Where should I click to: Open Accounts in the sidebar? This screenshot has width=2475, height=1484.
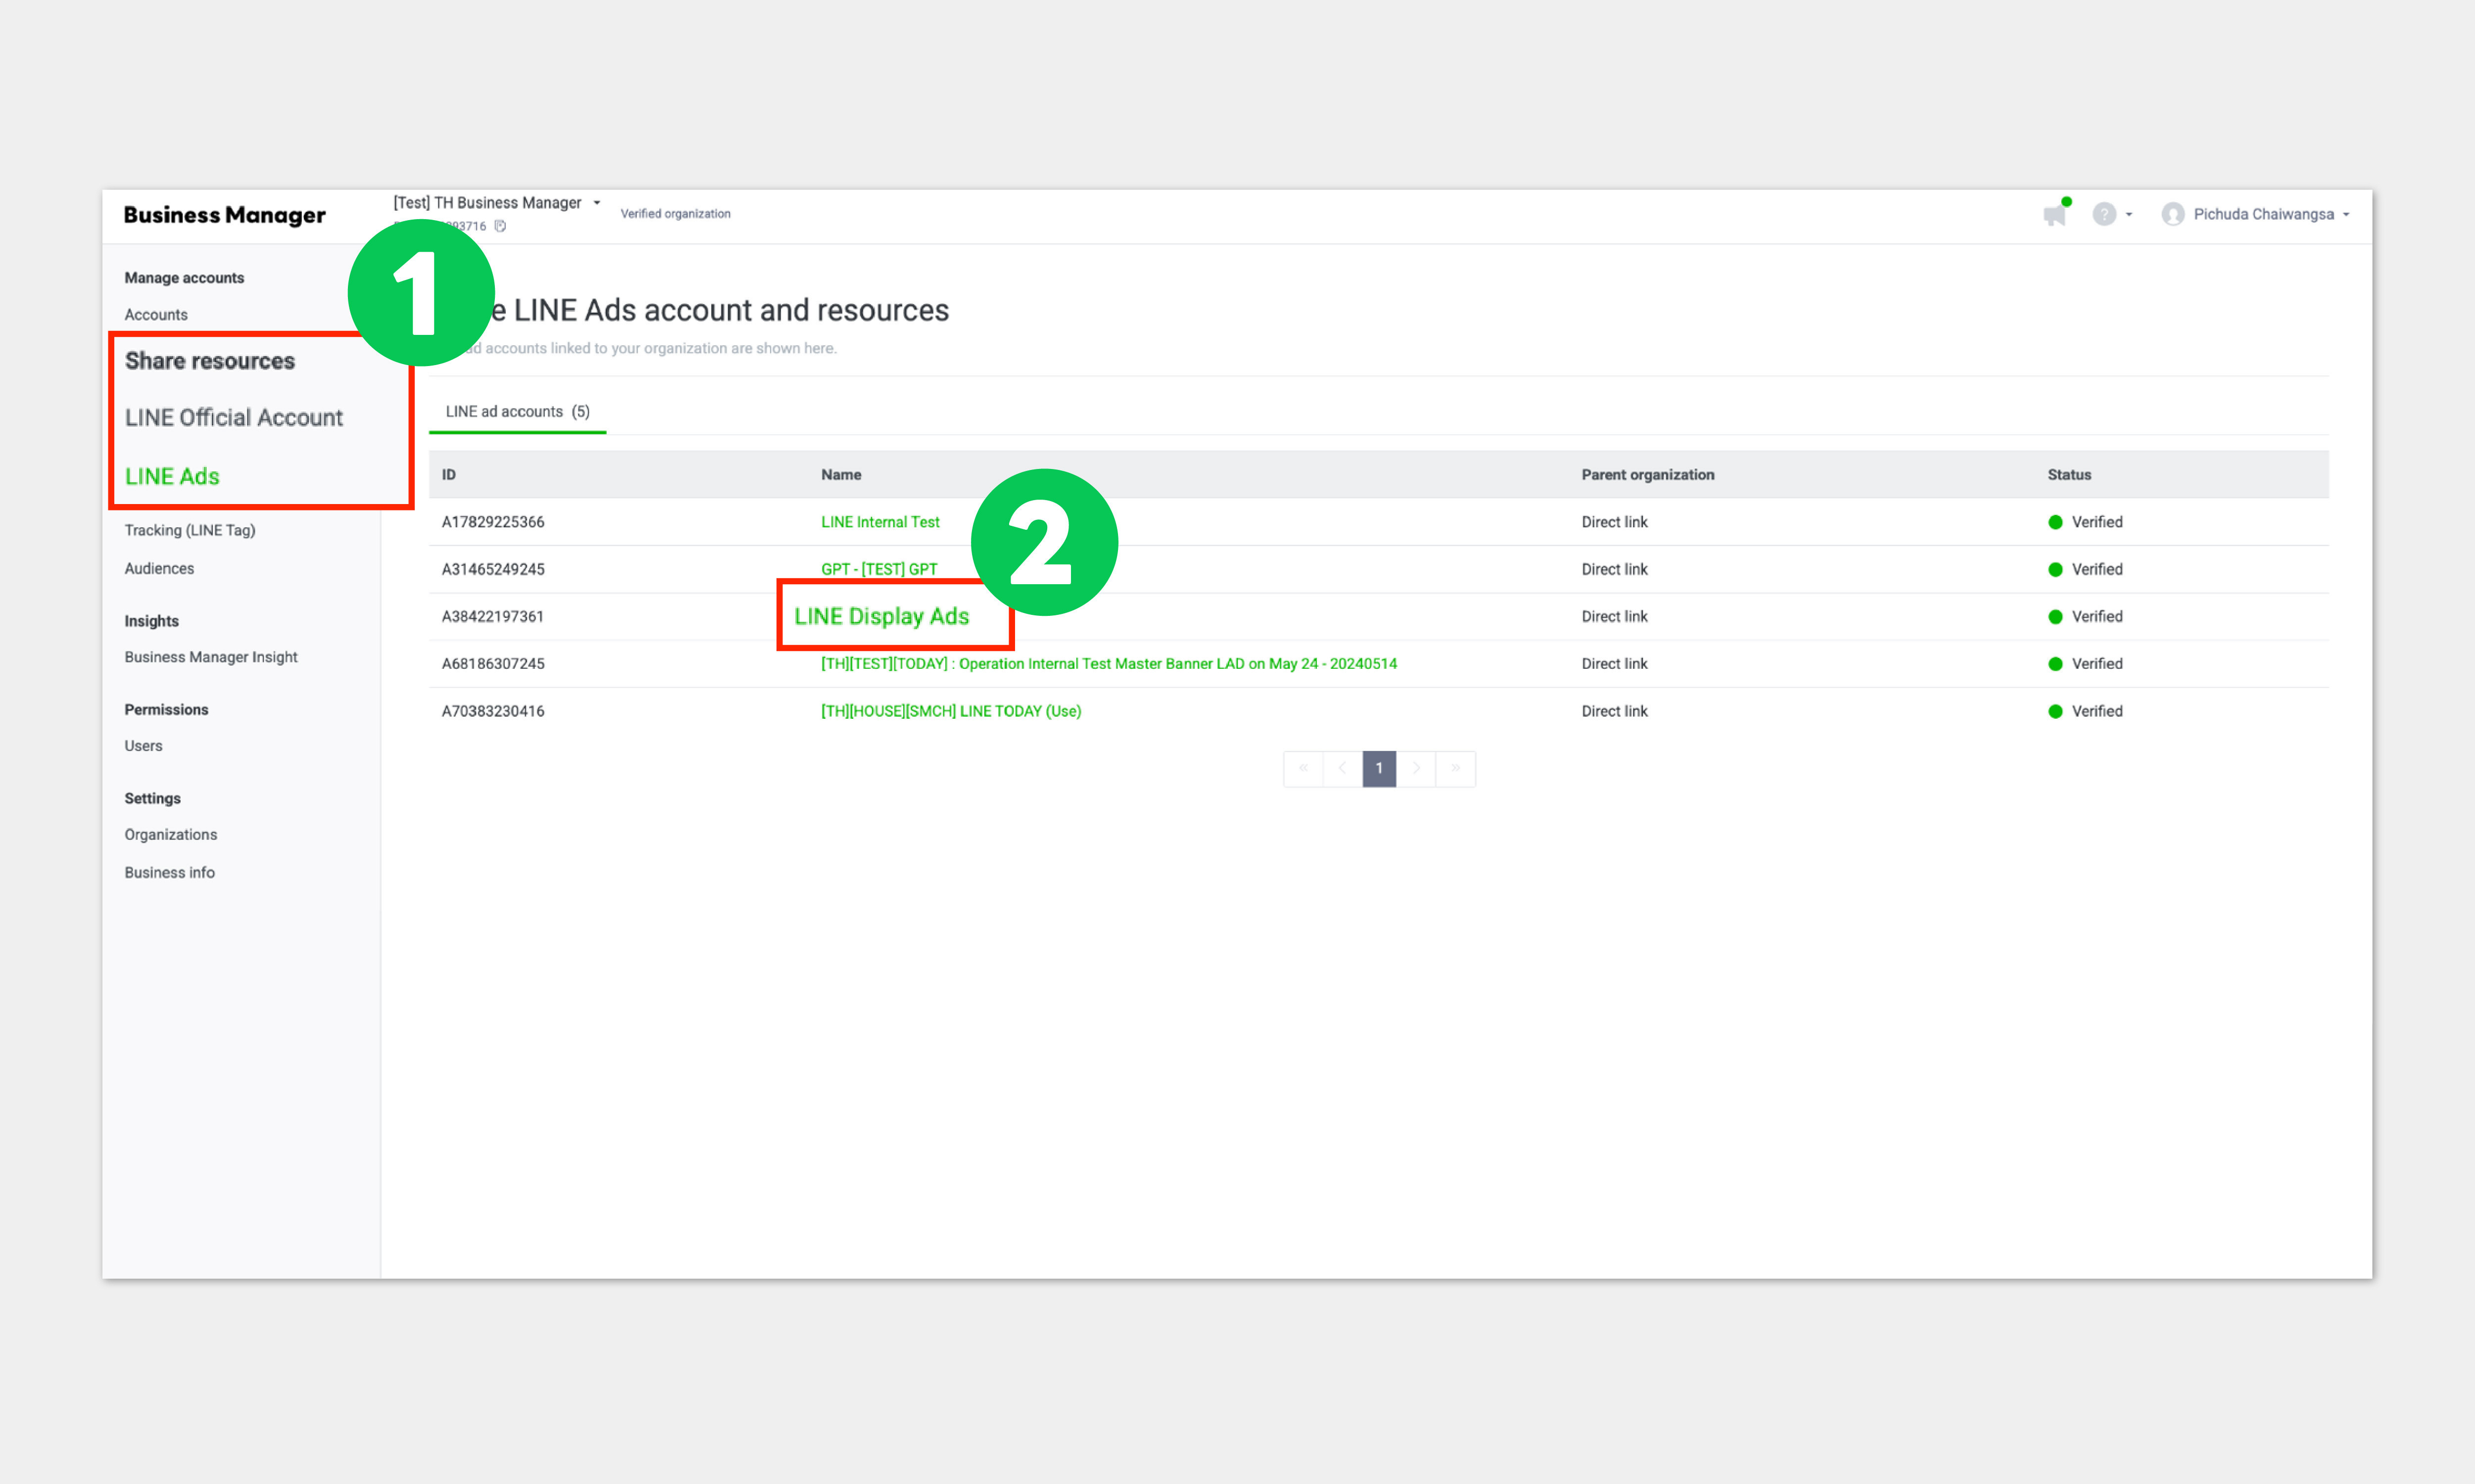[156, 314]
